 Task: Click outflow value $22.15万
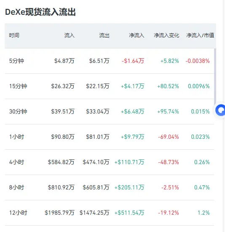point(98,86)
